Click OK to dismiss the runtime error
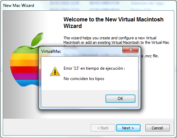The width and height of the screenshot is (177, 138). pyautogui.click(x=120, y=99)
